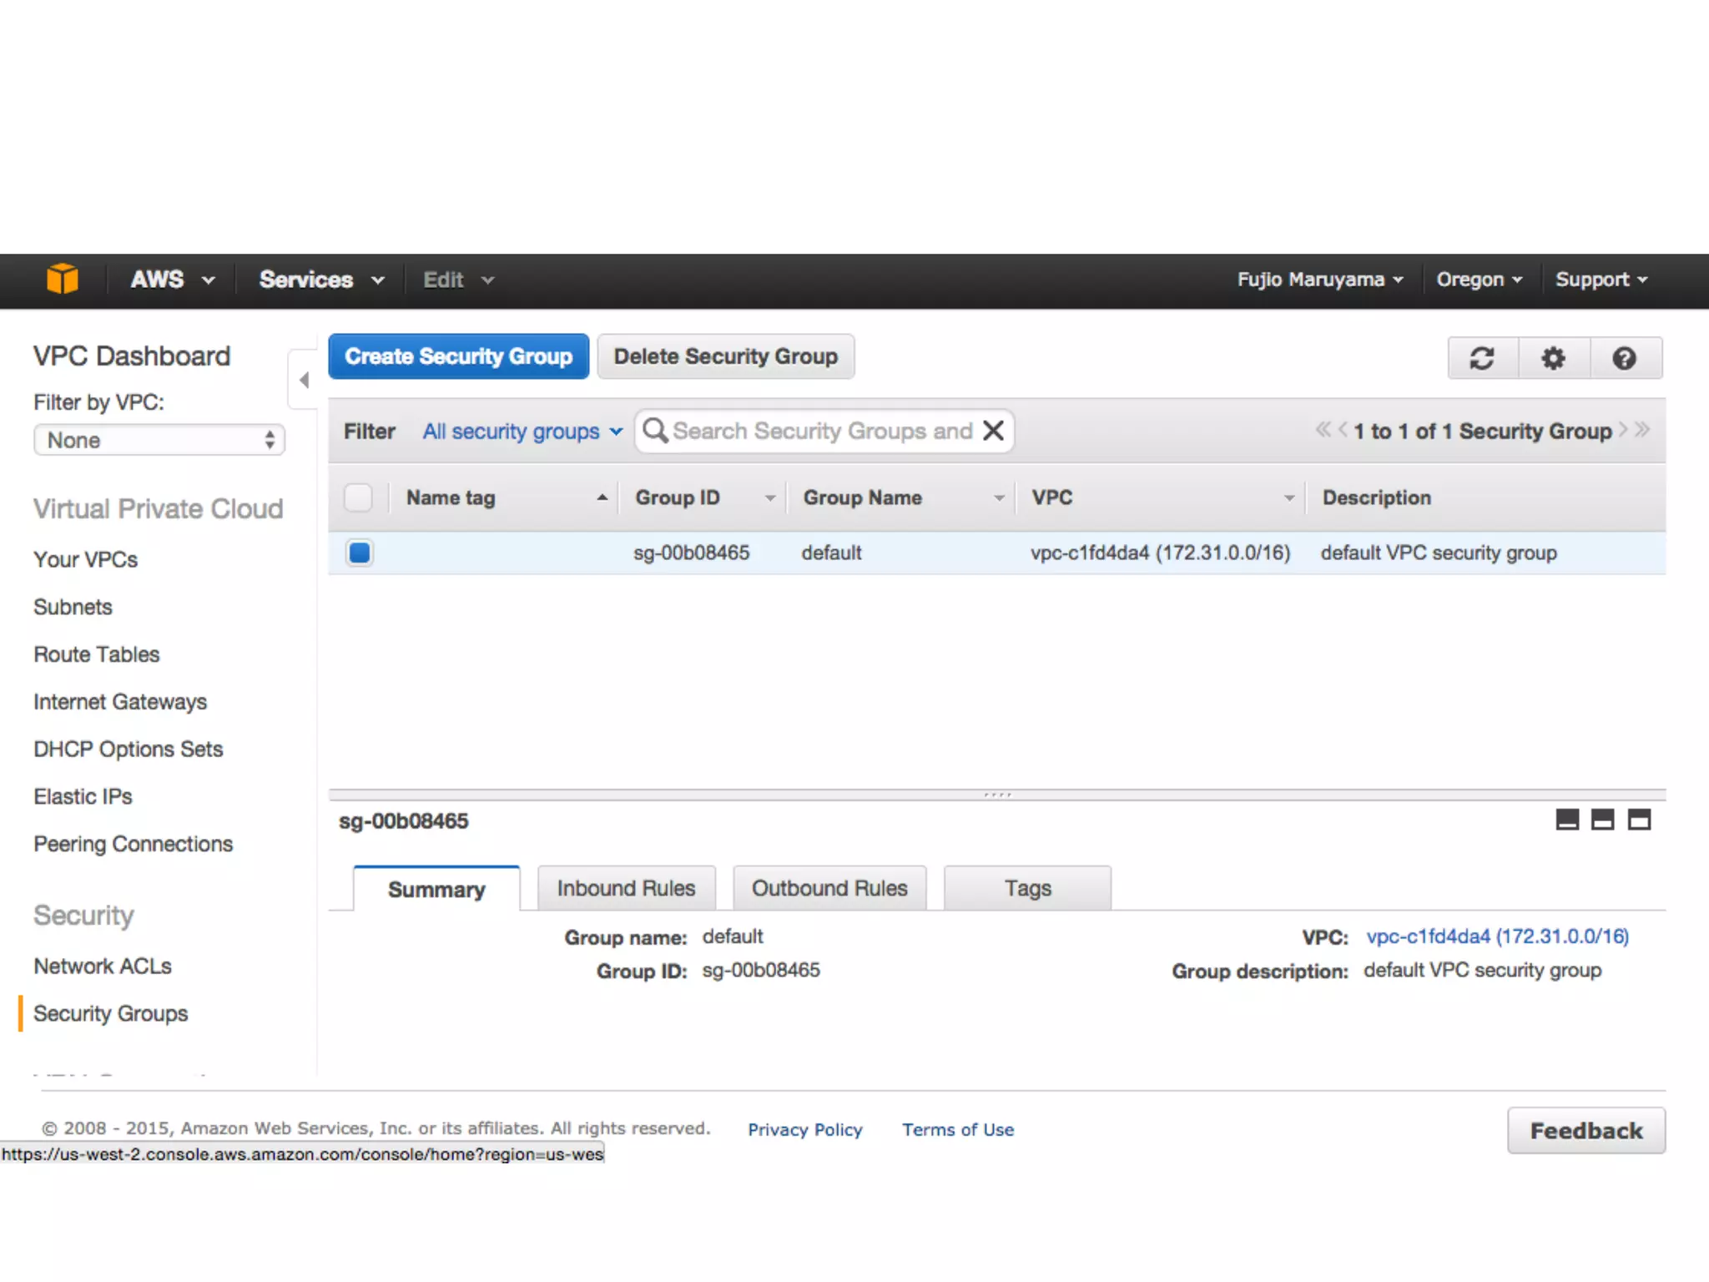Clear the search with X icon
The image size is (1709, 1282).
tap(993, 431)
